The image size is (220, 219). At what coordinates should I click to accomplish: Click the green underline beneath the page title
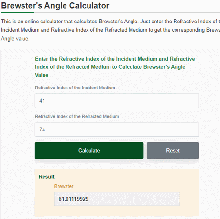(x=18, y=12)
